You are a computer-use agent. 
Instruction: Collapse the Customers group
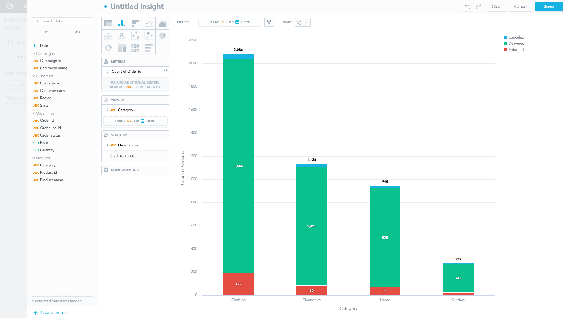click(43, 76)
